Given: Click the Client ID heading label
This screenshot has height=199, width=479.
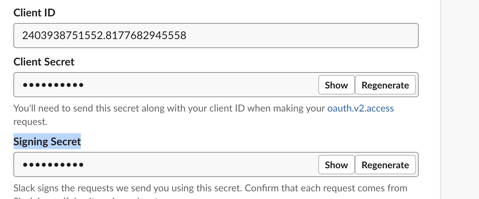Looking at the screenshot, I should point(34,13).
